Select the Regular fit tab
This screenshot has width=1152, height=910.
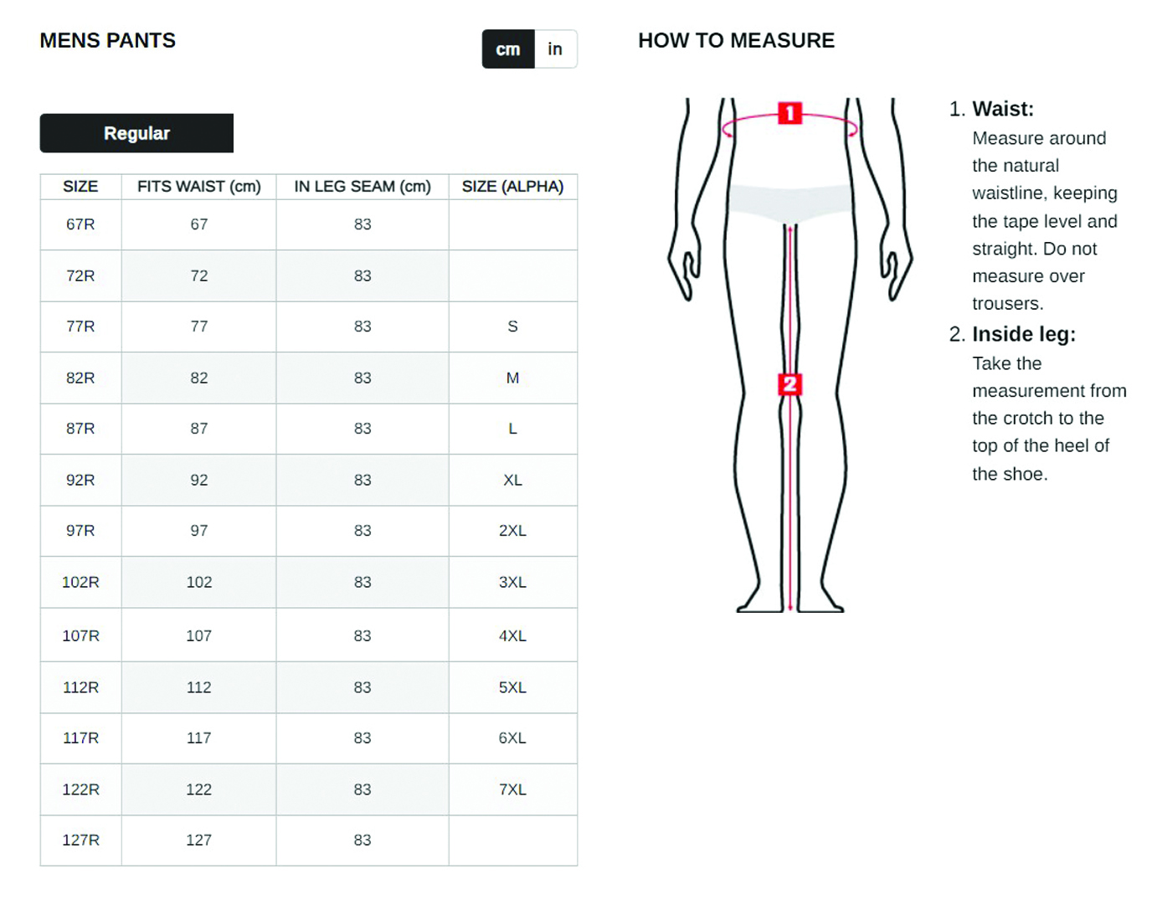[x=136, y=133]
